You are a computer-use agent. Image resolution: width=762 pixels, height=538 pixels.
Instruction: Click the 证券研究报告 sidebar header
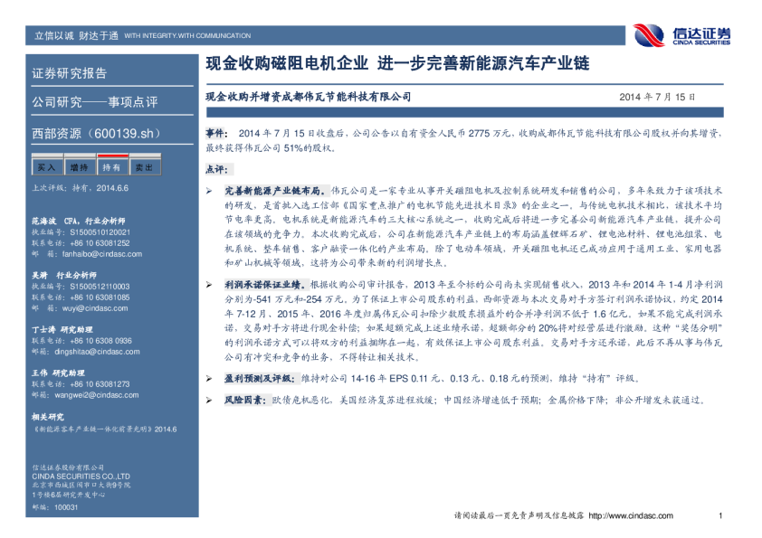[70, 73]
